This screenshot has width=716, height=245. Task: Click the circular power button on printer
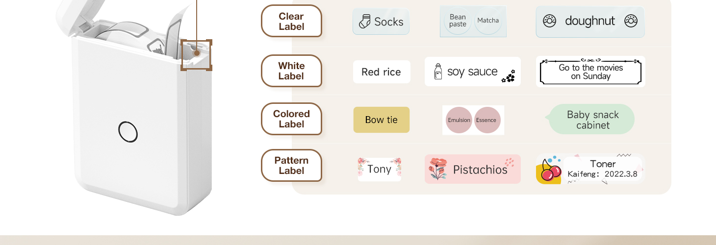128,132
